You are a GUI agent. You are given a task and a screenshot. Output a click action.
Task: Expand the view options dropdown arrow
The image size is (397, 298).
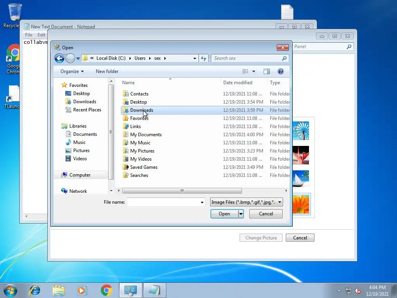pyautogui.click(x=254, y=71)
